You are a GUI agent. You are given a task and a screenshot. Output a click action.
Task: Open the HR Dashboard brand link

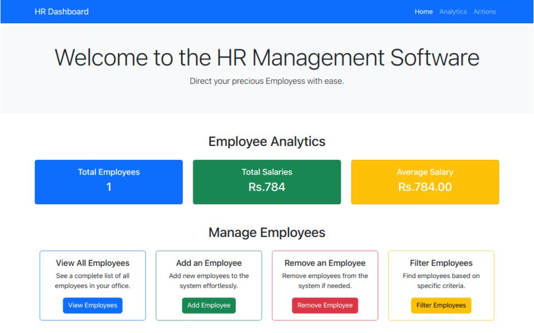(62, 11)
